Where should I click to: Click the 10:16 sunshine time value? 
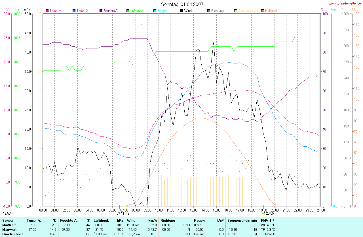(x=233, y=230)
